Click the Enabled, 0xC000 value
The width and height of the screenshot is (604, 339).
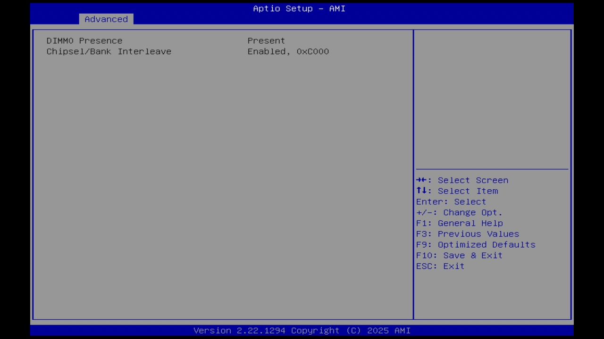click(288, 51)
